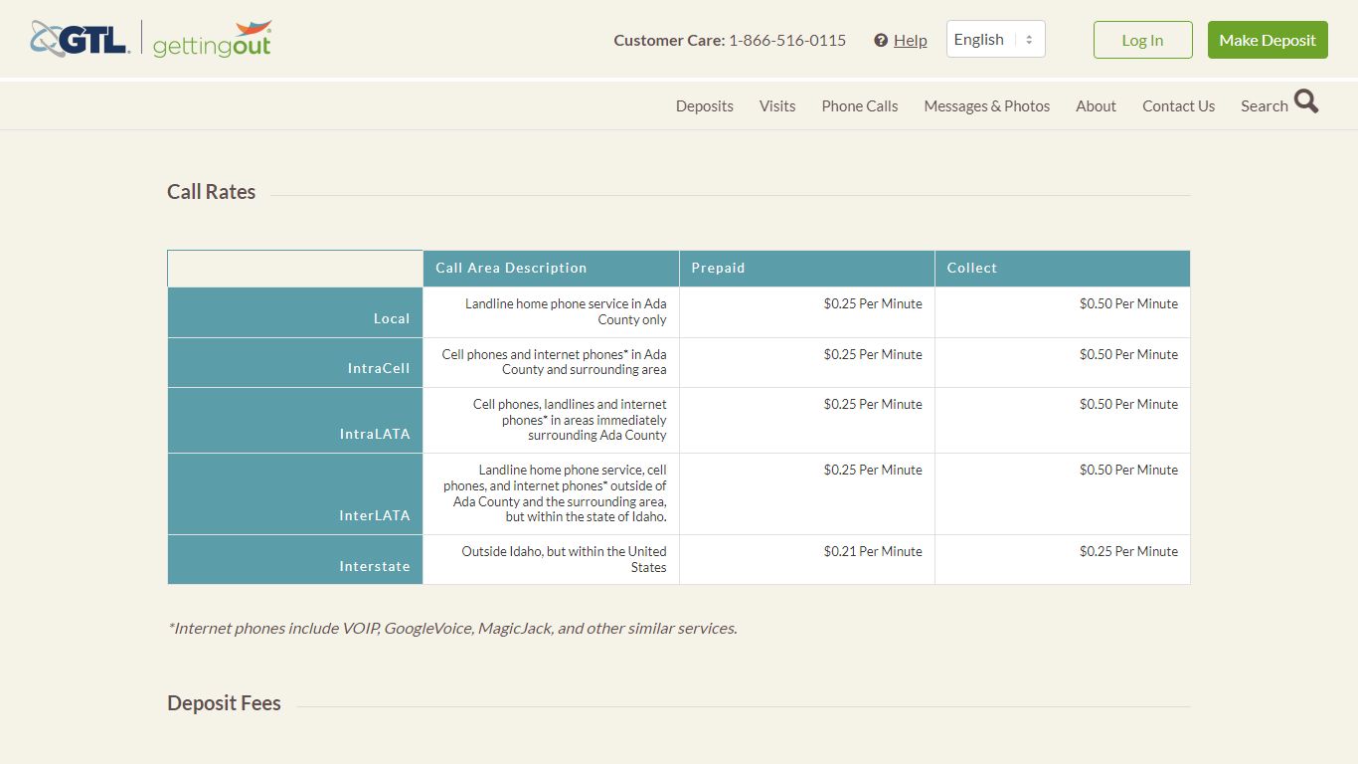Click the Deposit Fees heading

224,703
